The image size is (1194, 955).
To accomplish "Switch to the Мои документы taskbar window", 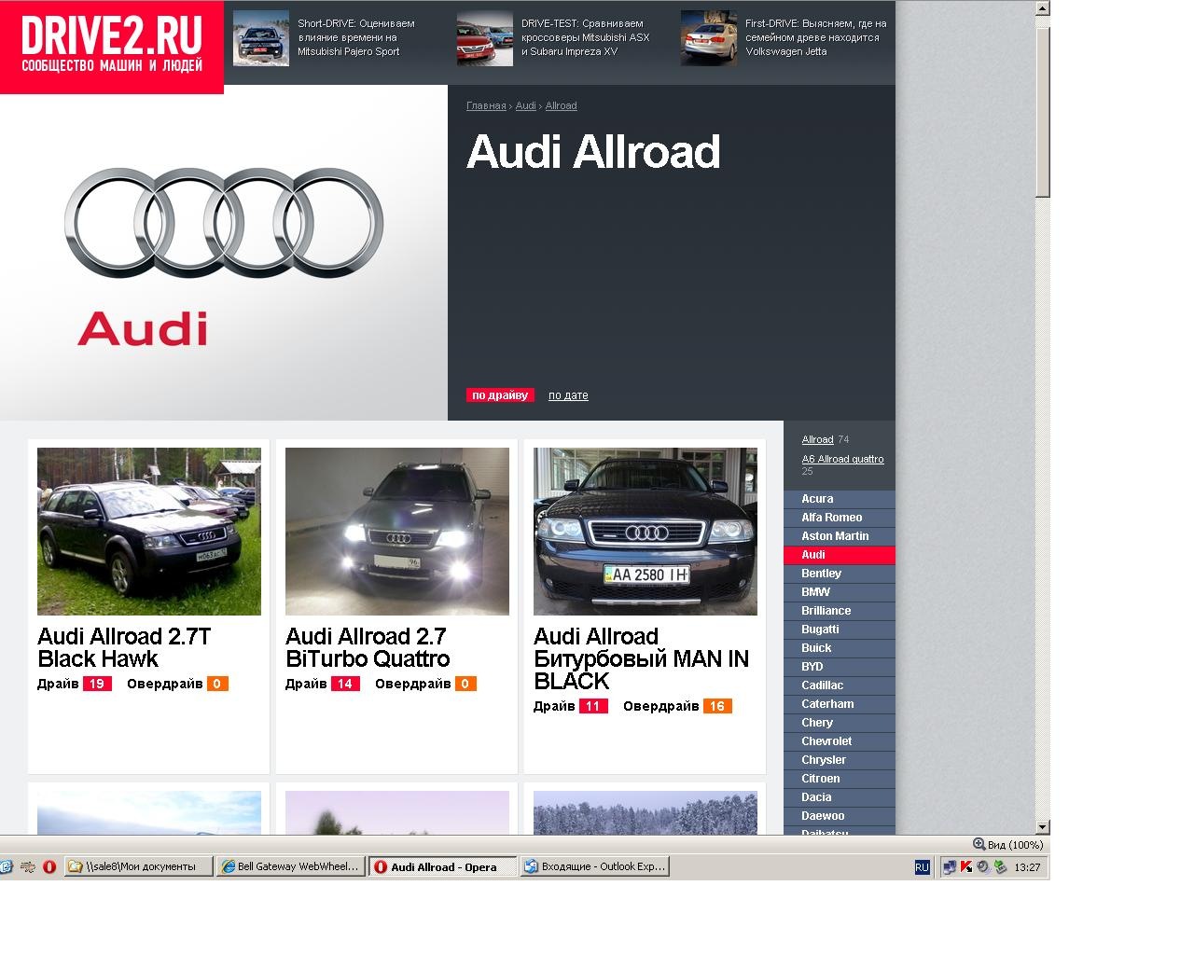I will [139, 866].
